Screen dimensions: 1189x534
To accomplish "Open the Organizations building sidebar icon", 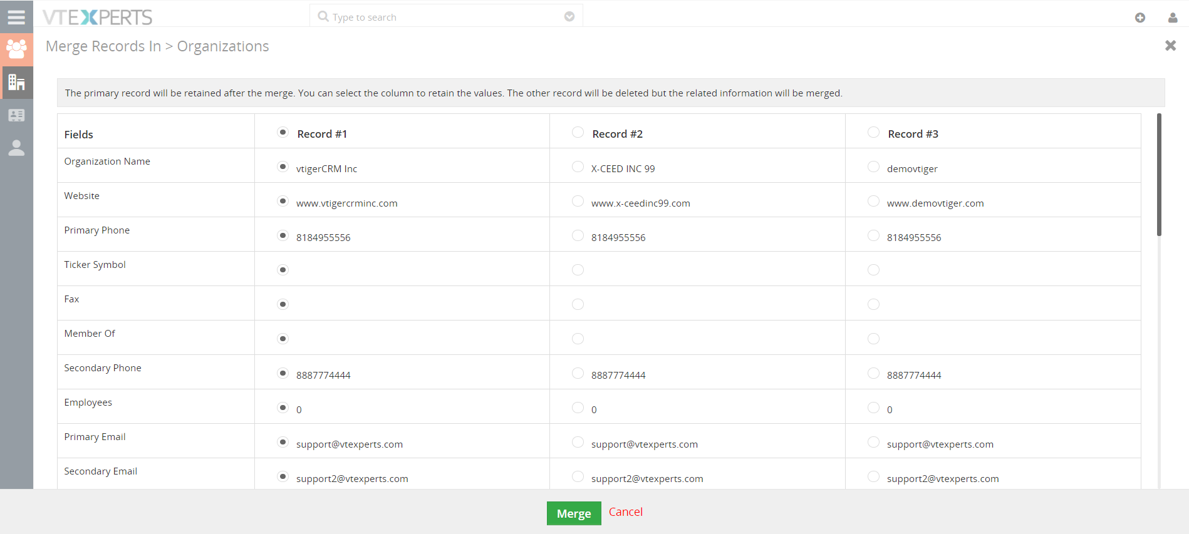I will click(x=16, y=82).
